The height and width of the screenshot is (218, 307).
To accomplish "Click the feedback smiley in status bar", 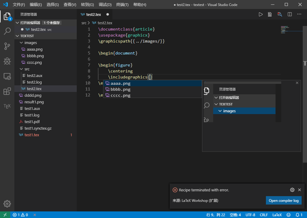I will [x=288, y=215].
